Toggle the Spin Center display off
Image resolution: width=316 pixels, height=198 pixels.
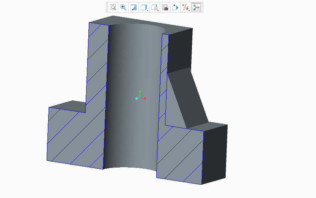click(x=196, y=7)
